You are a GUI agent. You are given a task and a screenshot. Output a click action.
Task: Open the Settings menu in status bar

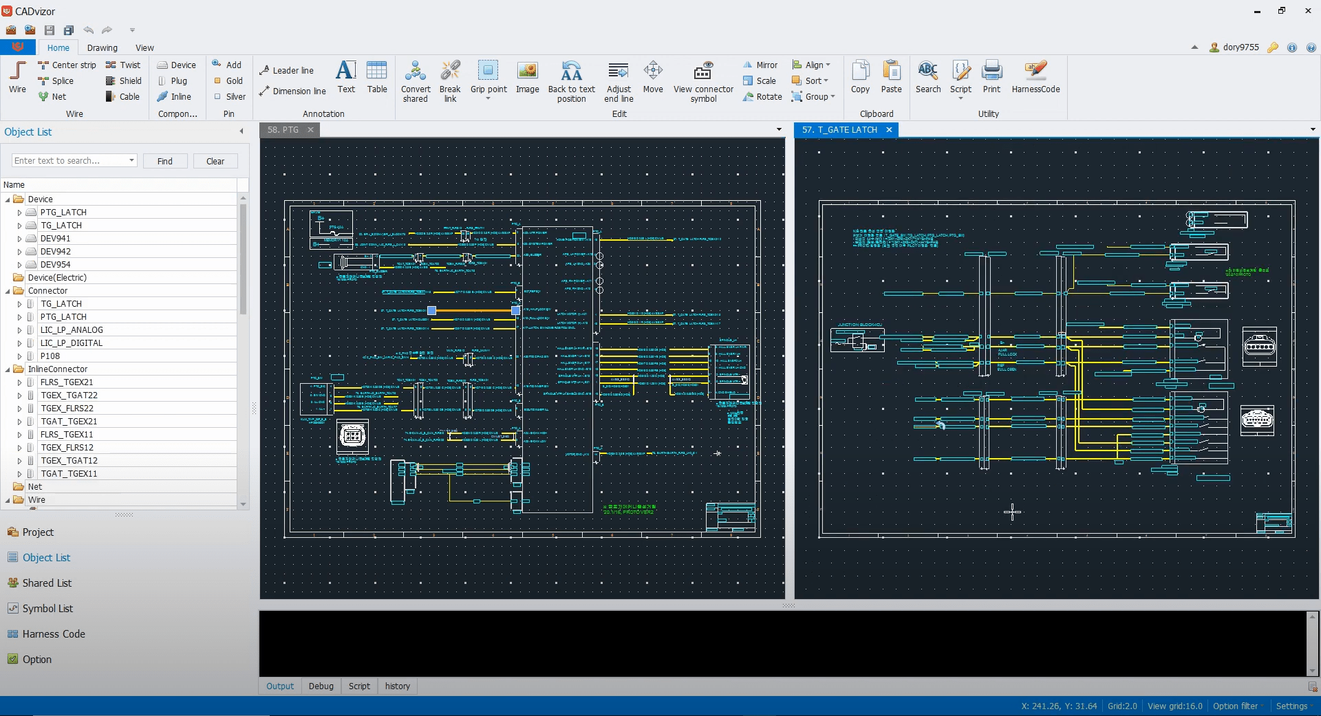[x=1294, y=706]
